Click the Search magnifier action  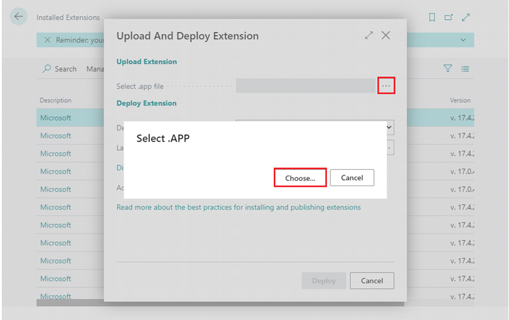(59, 69)
